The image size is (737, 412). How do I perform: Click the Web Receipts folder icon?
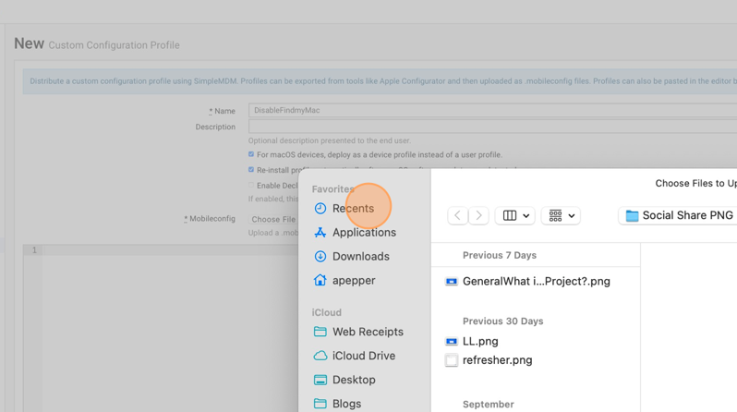click(320, 332)
